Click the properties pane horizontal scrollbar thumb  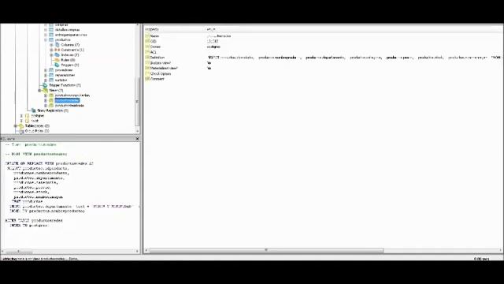click(x=266, y=250)
